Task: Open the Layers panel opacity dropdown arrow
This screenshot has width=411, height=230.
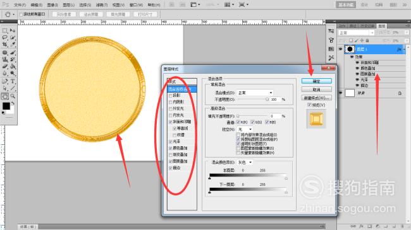Action: (407, 33)
